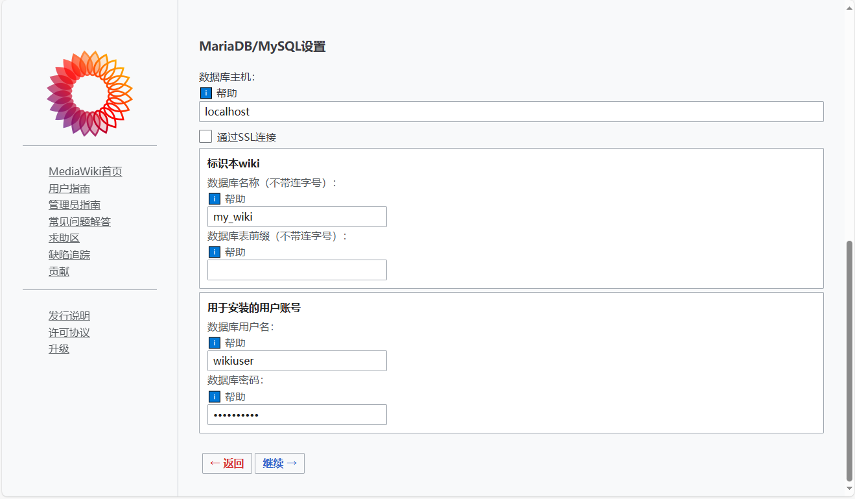Click help icon for database name
This screenshot has width=855, height=499.
point(215,199)
